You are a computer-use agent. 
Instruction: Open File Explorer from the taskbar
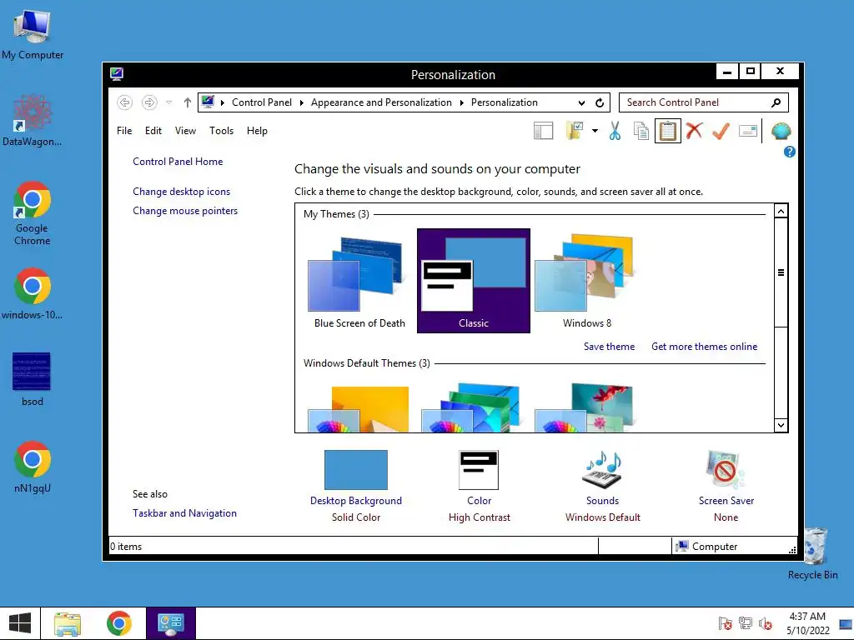(x=68, y=623)
